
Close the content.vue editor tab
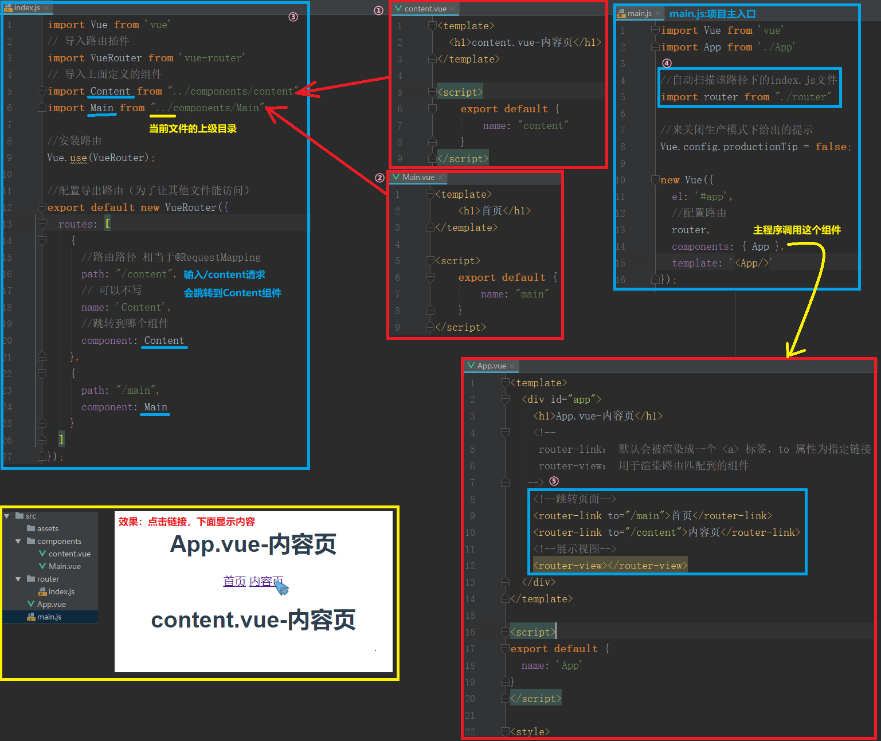tap(452, 9)
